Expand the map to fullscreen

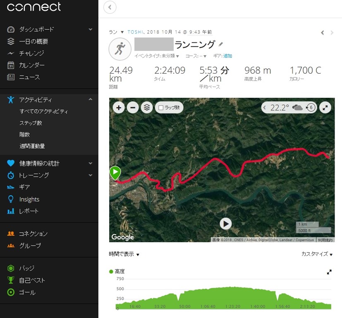(325, 108)
